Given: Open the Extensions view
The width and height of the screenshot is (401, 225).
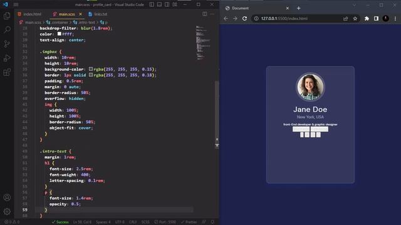Looking at the screenshot, I should tap(7, 72).
